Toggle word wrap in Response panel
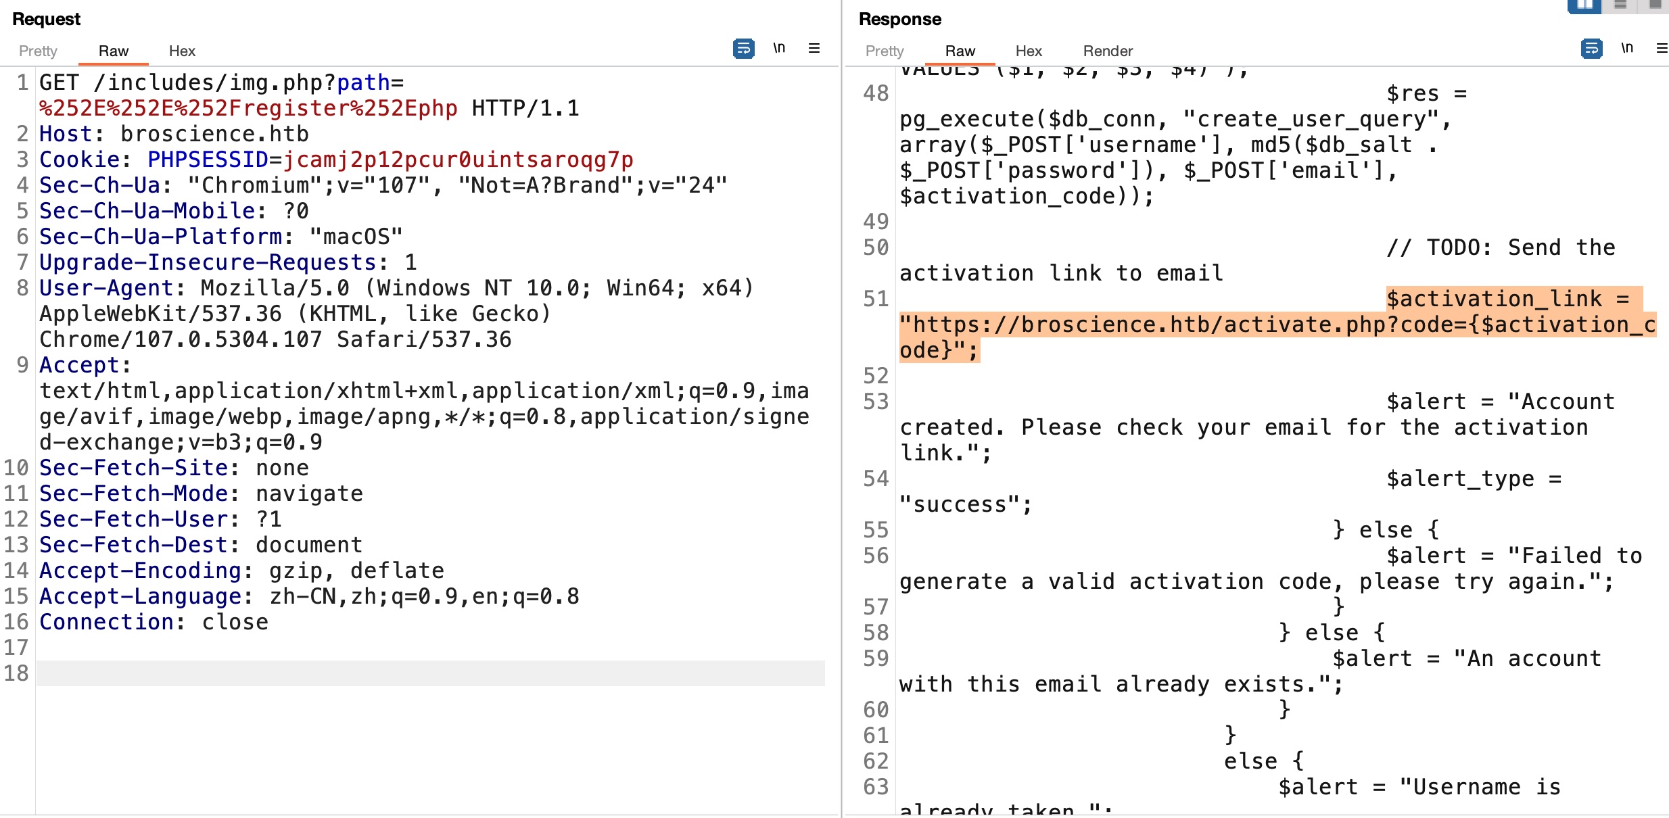Image resolution: width=1669 pixels, height=818 pixels. (1591, 49)
